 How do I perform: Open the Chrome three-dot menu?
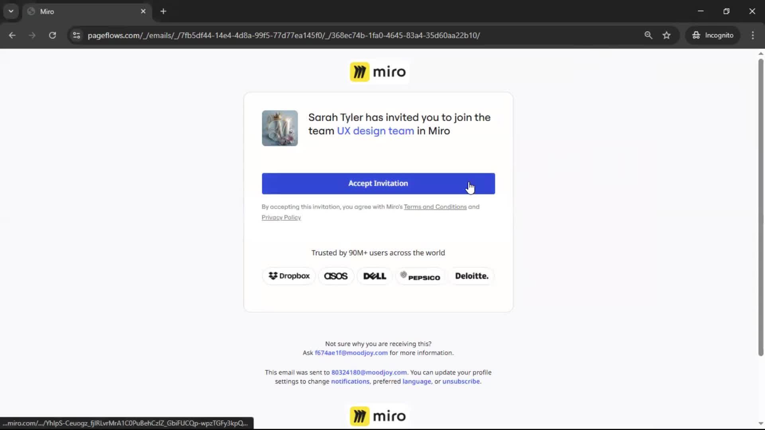point(753,35)
